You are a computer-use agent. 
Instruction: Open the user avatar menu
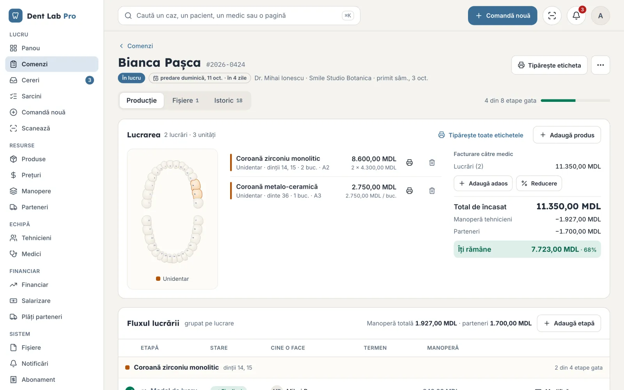601,16
